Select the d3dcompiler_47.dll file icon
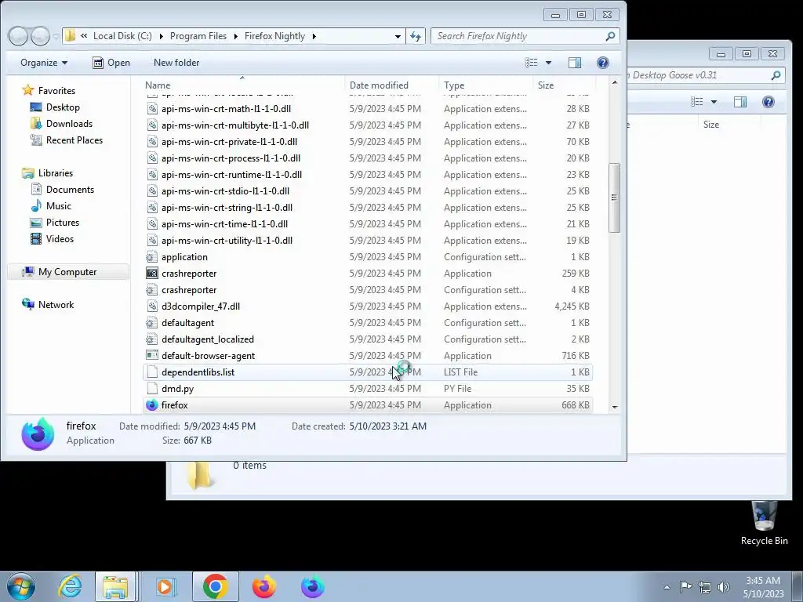 151,306
